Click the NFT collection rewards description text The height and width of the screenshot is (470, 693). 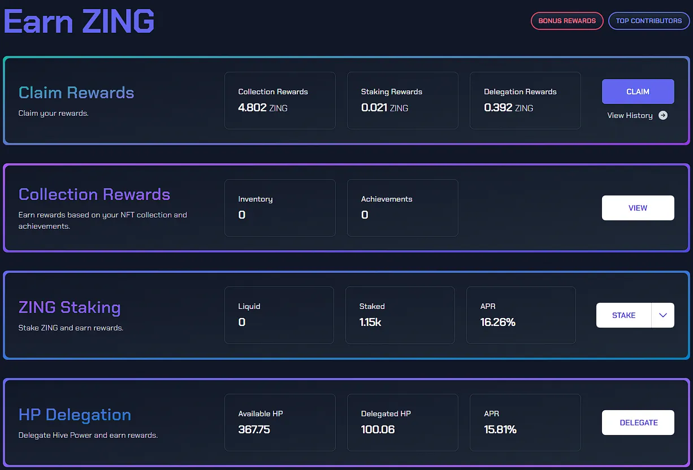coord(103,220)
